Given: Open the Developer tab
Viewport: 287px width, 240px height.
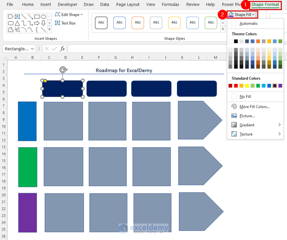Looking at the screenshot, I should pyautogui.click(x=67, y=5).
